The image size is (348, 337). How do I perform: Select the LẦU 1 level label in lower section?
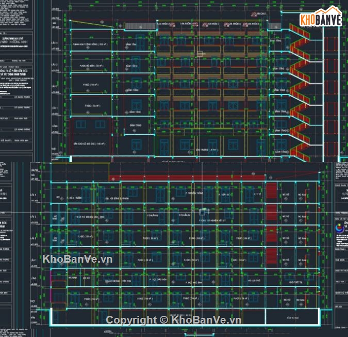click(x=34, y=260)
